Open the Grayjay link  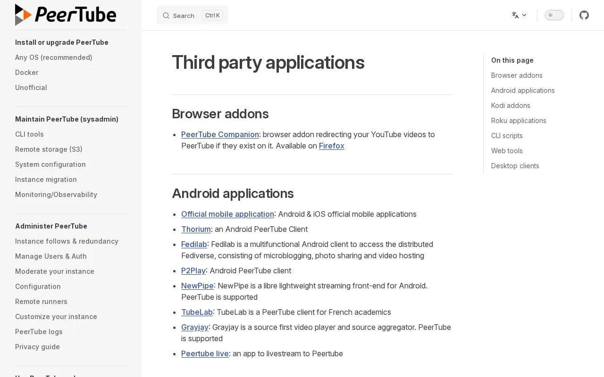195,327
